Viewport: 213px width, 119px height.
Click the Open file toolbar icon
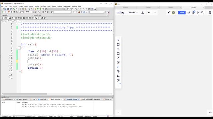pos(5,9)
